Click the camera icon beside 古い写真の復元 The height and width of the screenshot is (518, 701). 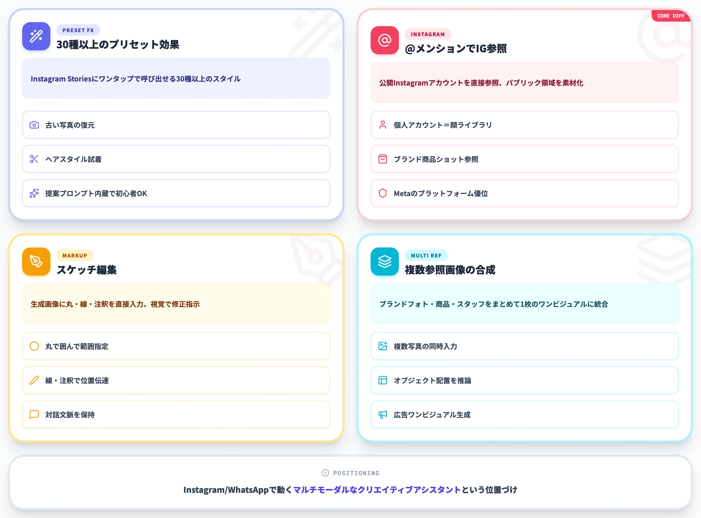click(x=34, y=125)
